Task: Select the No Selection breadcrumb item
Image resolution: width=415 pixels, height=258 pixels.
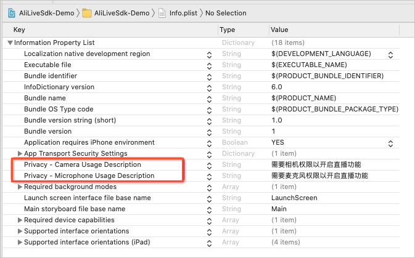Action: [x=226, y=13]
